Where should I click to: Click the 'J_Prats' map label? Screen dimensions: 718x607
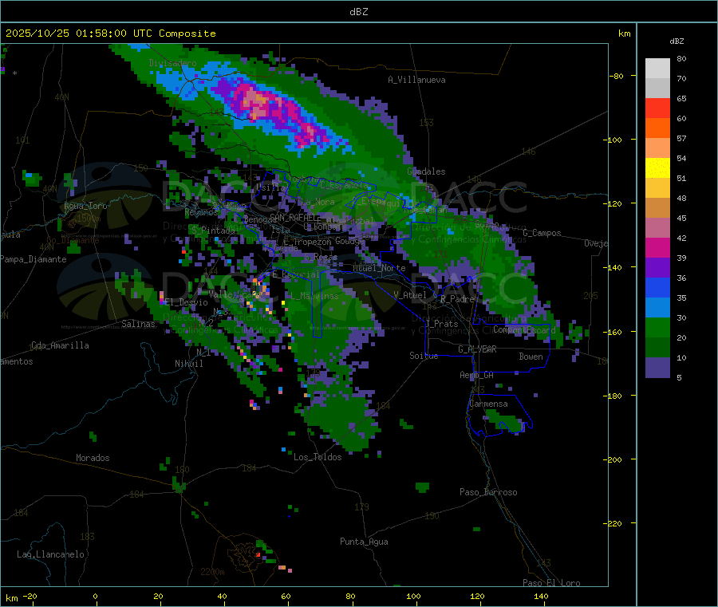[442, 324]
